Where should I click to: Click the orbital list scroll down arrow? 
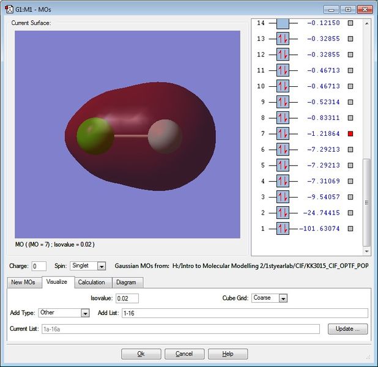click(366, 251)
